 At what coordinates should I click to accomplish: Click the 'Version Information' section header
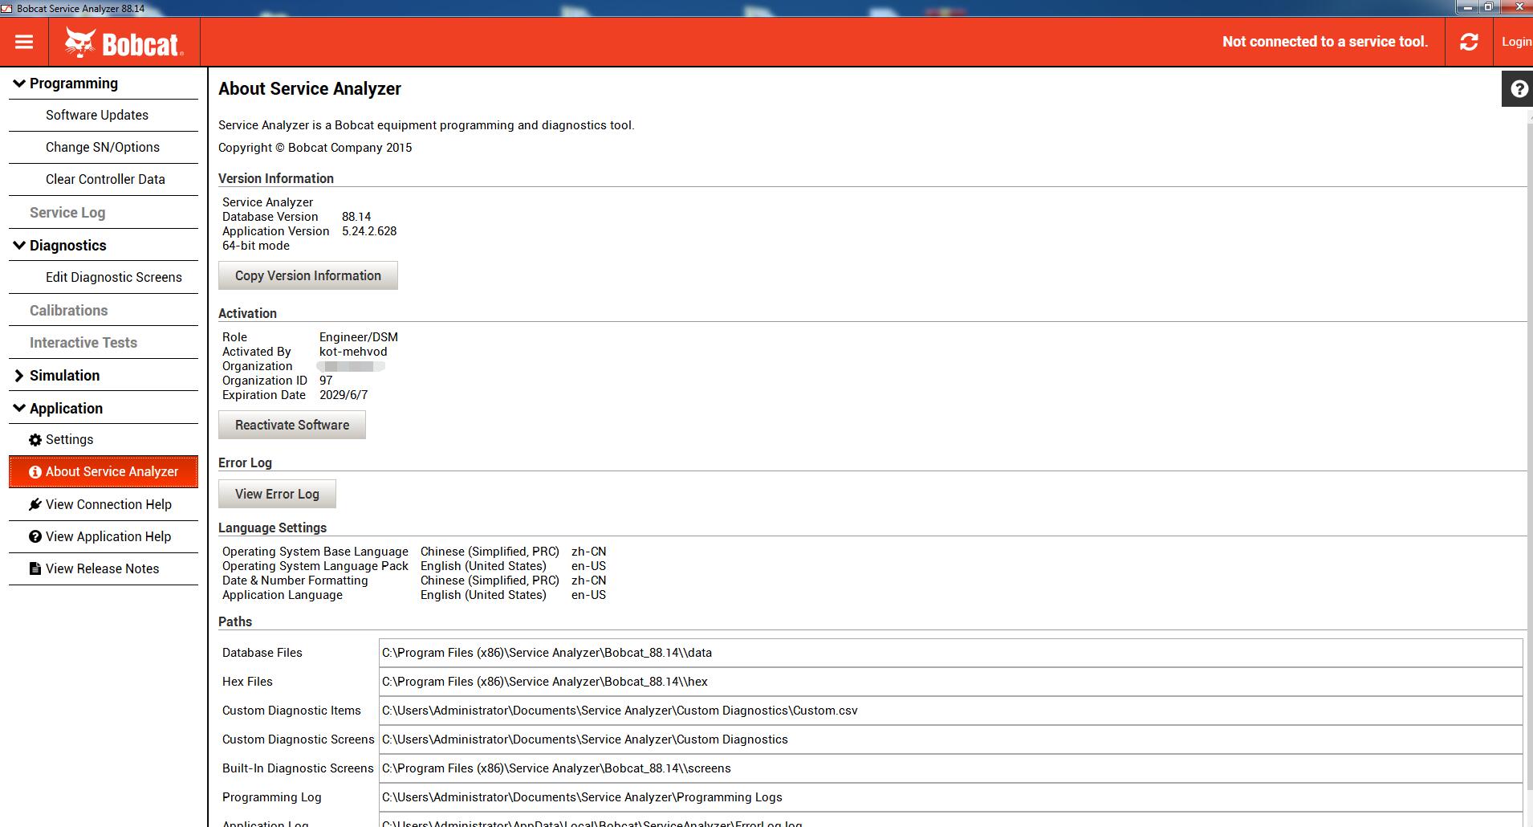pyautogui.click(x=276, y=178)
